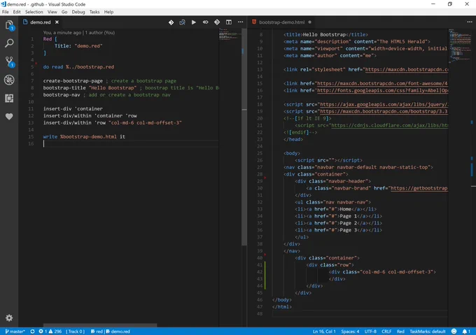Open the View menu
476x335 pixels.
click(52, 12)
